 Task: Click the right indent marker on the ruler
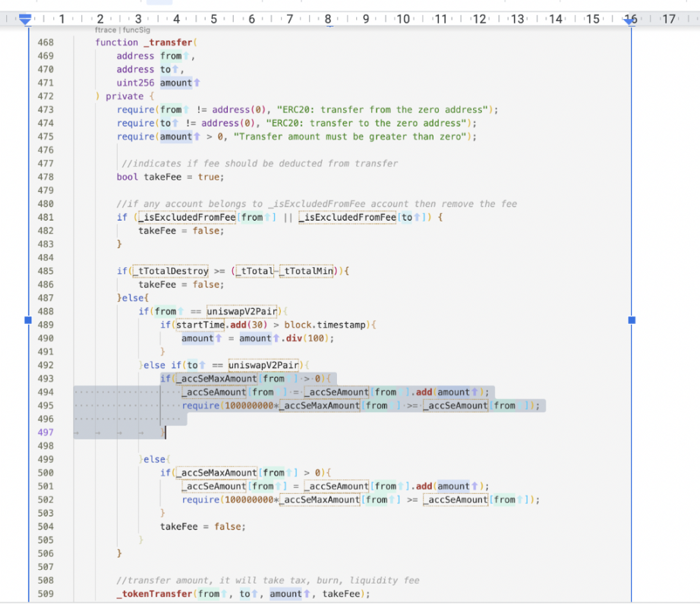pyautogui.click(x=630, y=20)
